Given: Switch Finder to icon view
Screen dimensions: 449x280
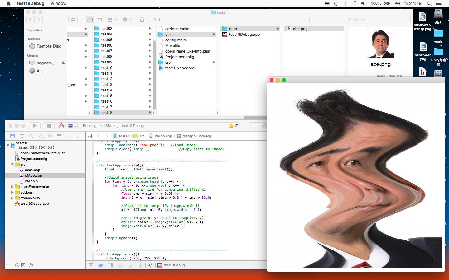Looking at the screenshot, I should click(73, 20).
